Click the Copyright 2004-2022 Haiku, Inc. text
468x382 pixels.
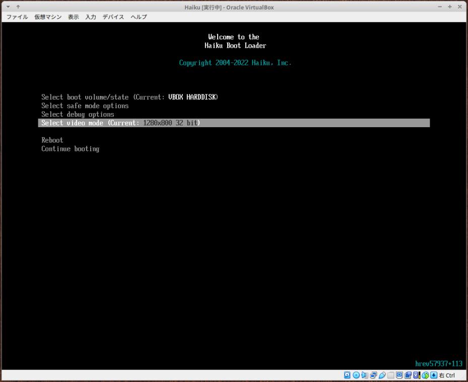click(235, 63)
